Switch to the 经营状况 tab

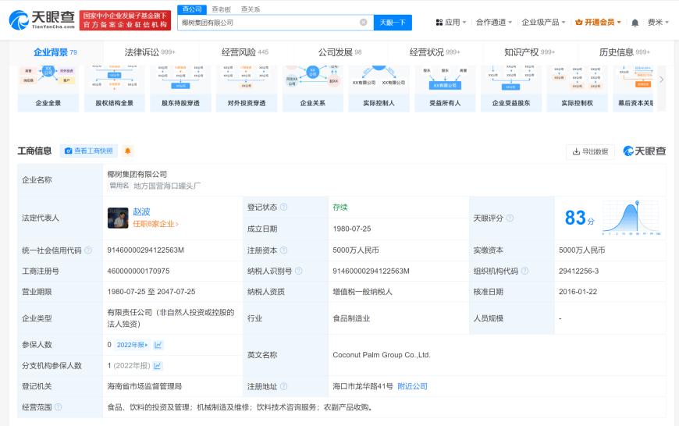point(435,52)
